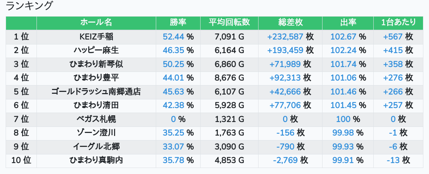Open the ハッピー麻生 hall entry

tap(96, 50)
